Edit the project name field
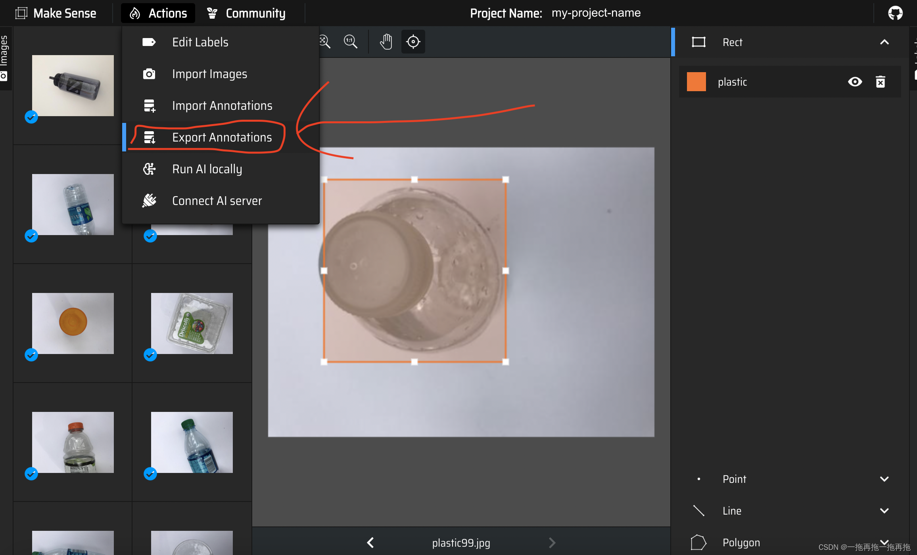This screenshot has width=917, height=555. (x=596, y=13)
